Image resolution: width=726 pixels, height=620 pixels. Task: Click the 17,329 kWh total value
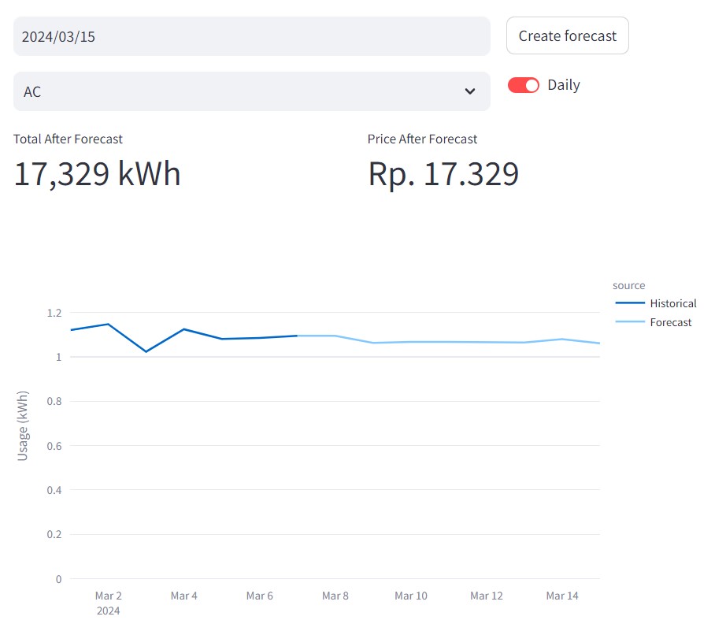pos(98,174)
